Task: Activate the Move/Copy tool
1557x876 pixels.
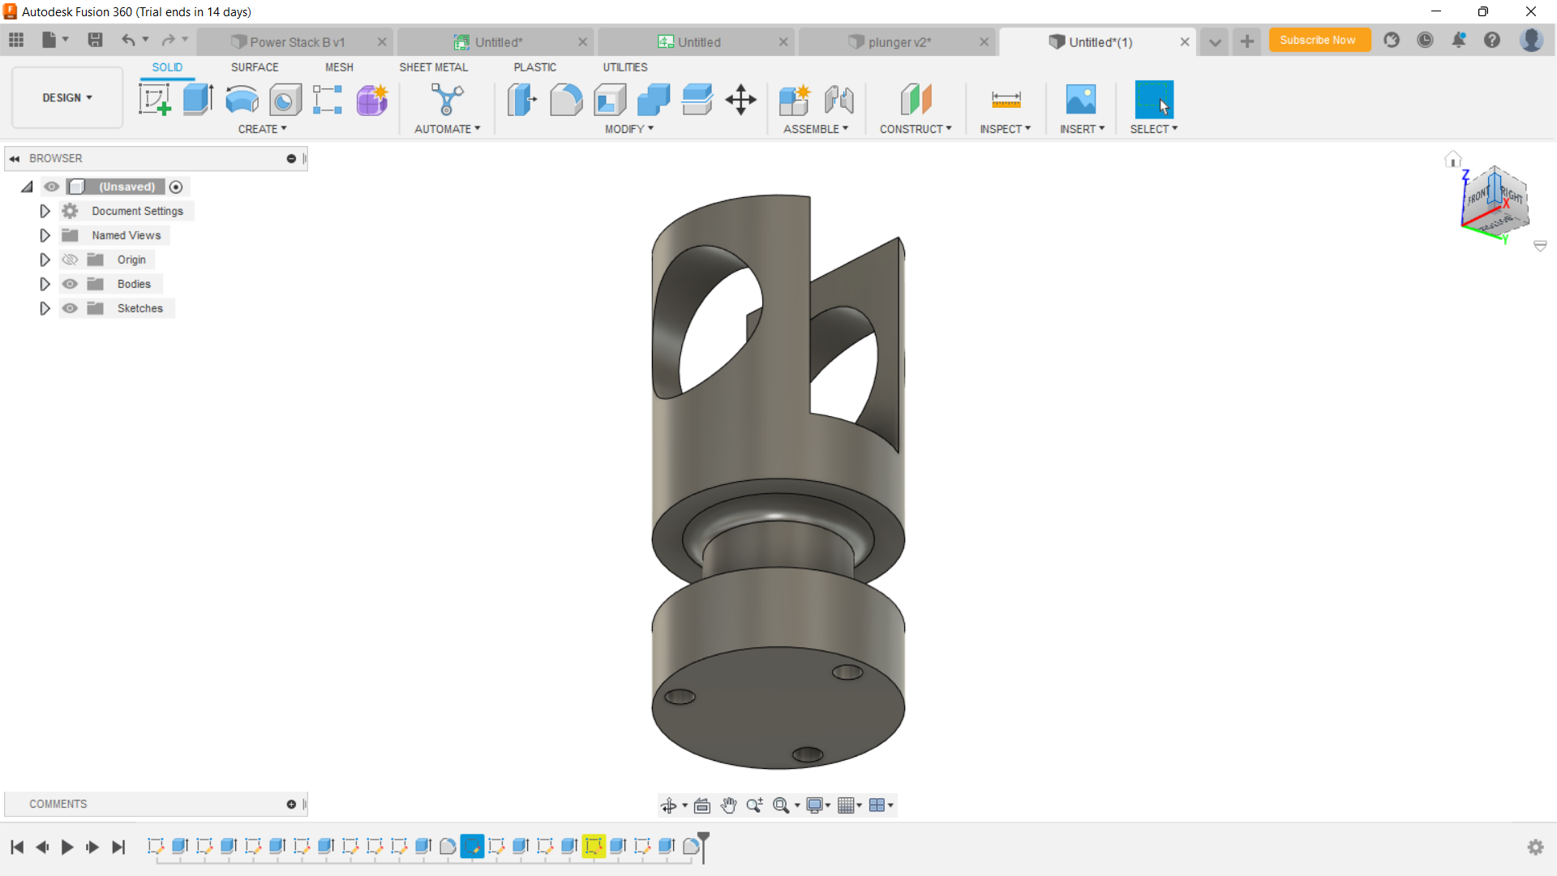Action: (740, 100)
